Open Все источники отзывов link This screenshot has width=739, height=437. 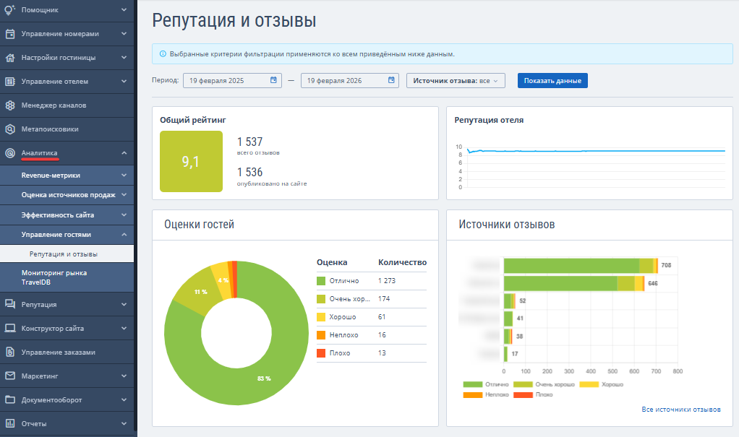(680, 410)
